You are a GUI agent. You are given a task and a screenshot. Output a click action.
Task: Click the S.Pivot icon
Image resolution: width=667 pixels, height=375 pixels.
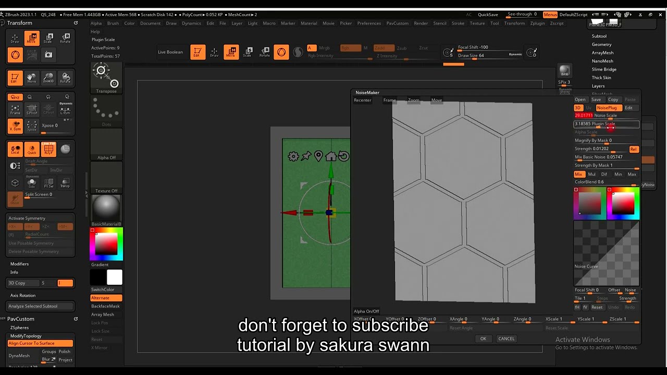pyautogui.click(x=32, y=109)
